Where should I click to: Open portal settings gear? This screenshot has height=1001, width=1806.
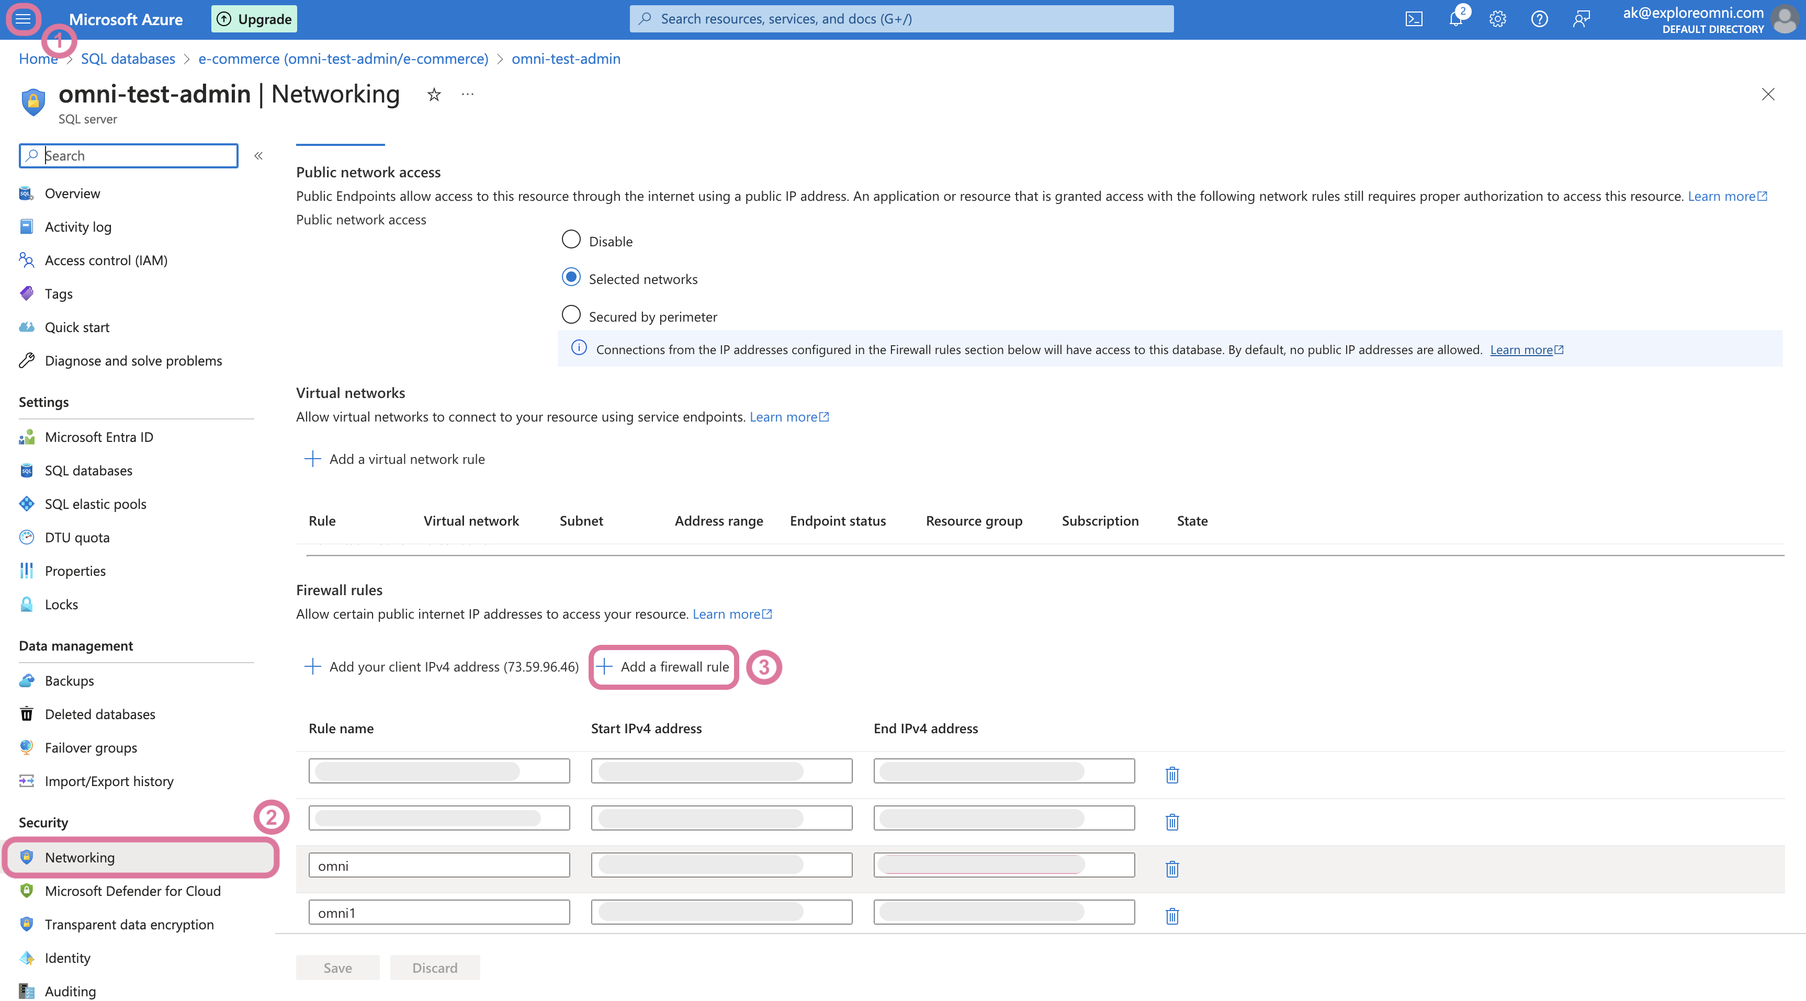point(1497,19)
